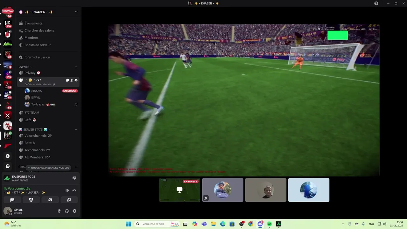Invite people to the 777 channel

[x=72, y=80]
